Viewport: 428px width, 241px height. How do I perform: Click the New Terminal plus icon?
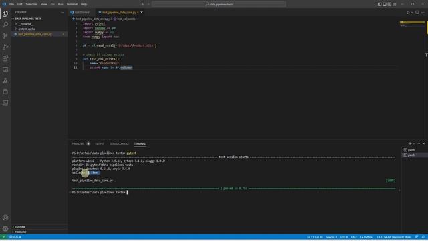(x=410, y=143)
